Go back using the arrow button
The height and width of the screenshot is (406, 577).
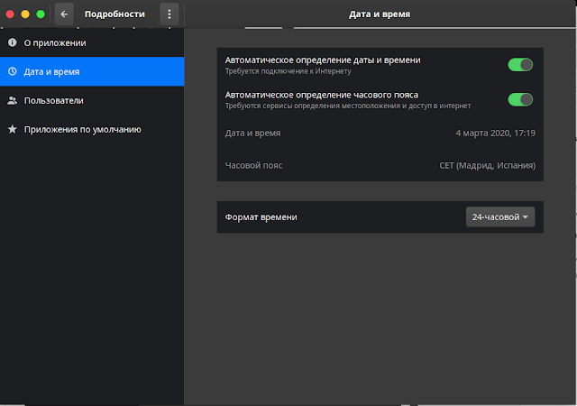point(64,14)
